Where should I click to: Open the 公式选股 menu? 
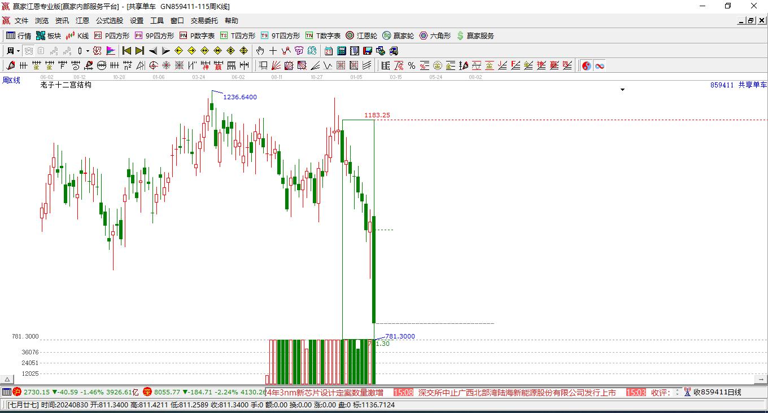click(x=110, y=20)
